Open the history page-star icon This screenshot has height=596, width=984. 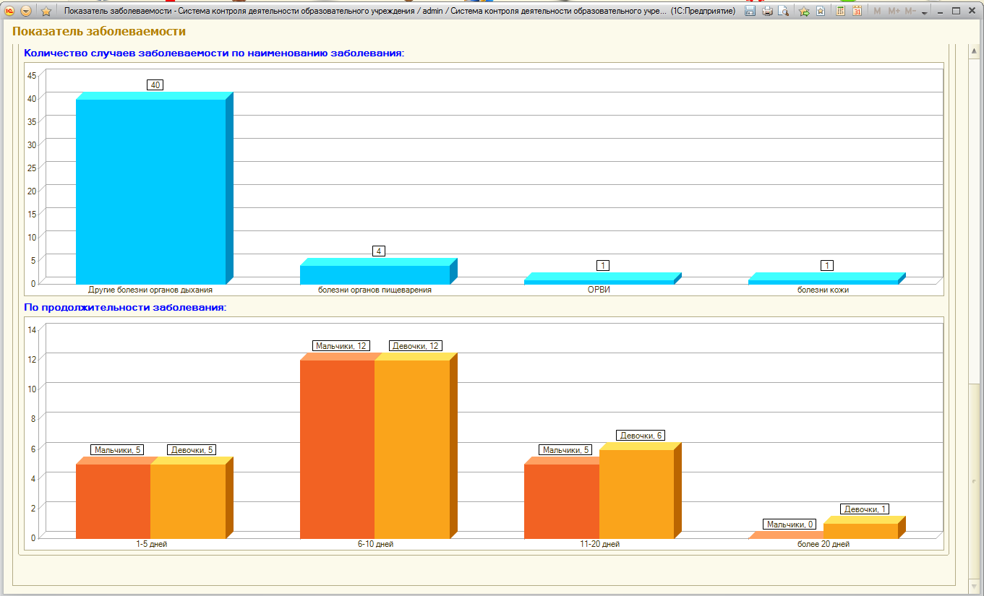(x=821, y=11)
